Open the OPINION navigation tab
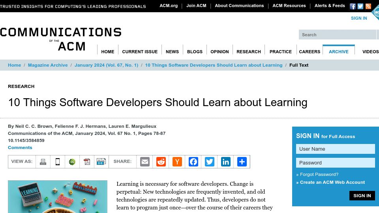This screenshot has width=379, height=213. [x=220, y=52]
